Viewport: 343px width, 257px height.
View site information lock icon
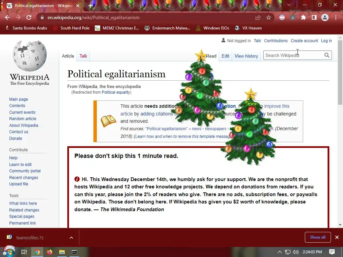click(x=42, y=17)
